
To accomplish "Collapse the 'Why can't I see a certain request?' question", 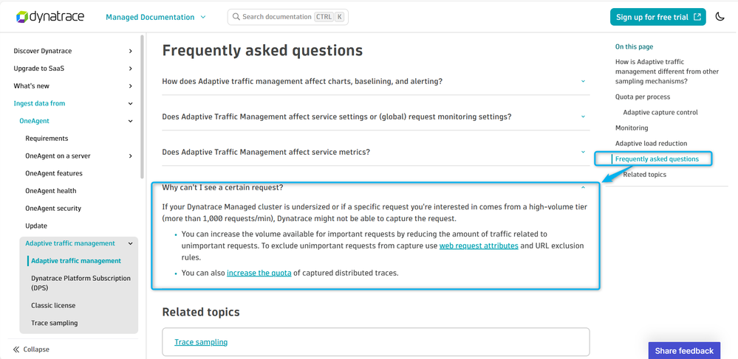I will pyautogui.click(x=583, y=187).
